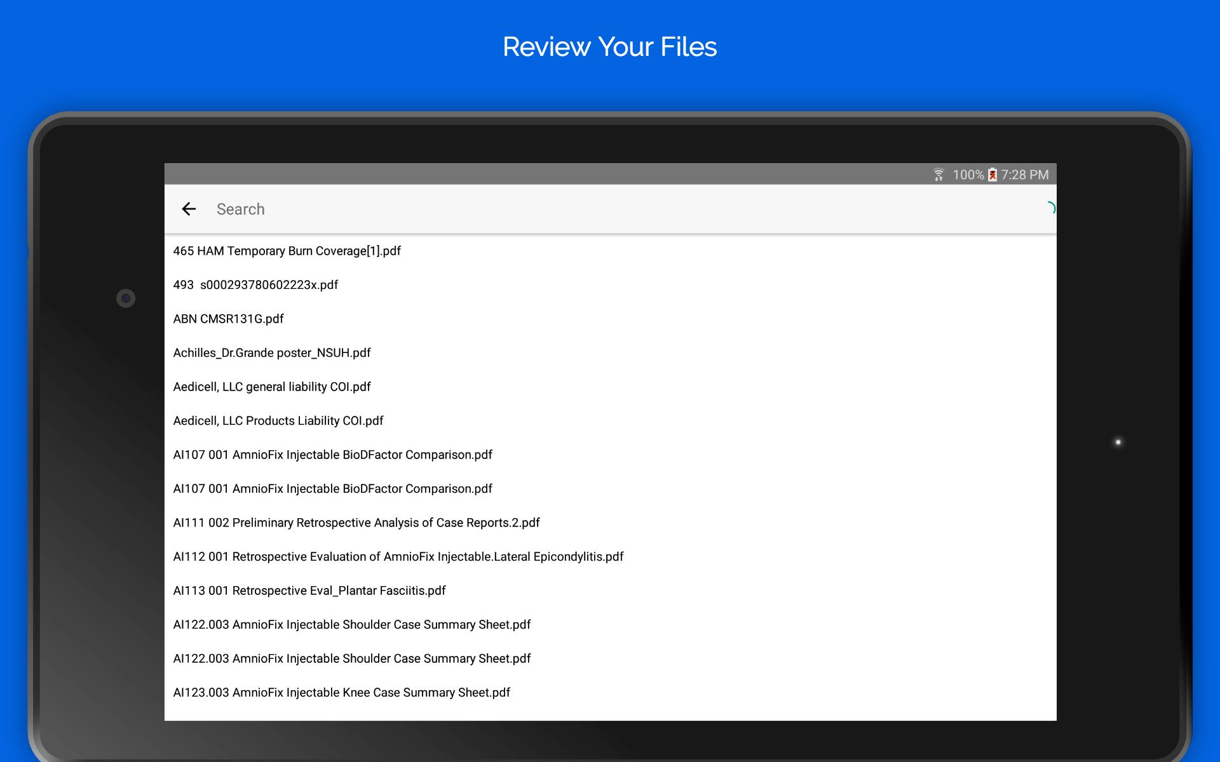Open AI112 001 Lateral Epicondylitis pdf

tap(610, 557)
